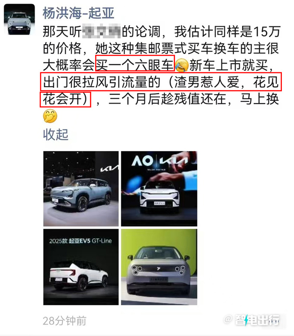Open the blue Kia EV5 showroom photo
This screenshot has width=294, height=336.
tap(81, 189)
